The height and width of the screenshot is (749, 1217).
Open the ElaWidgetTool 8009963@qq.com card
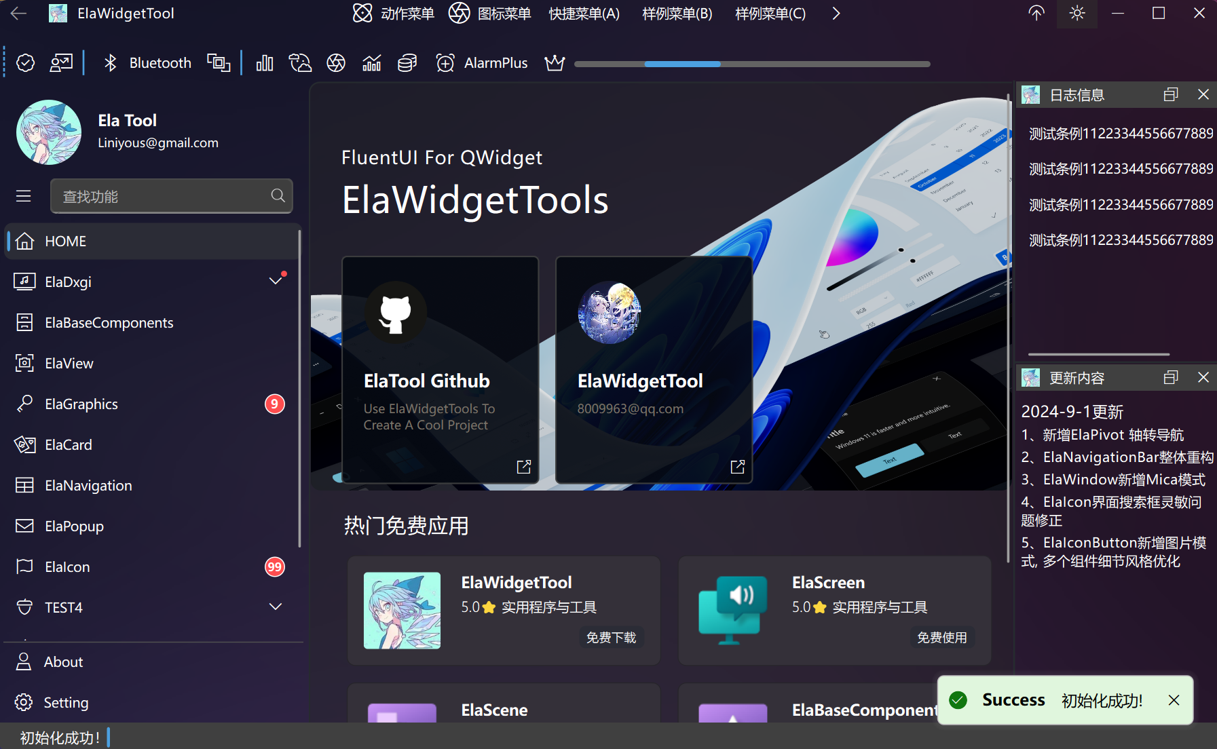tap(654, 370)
